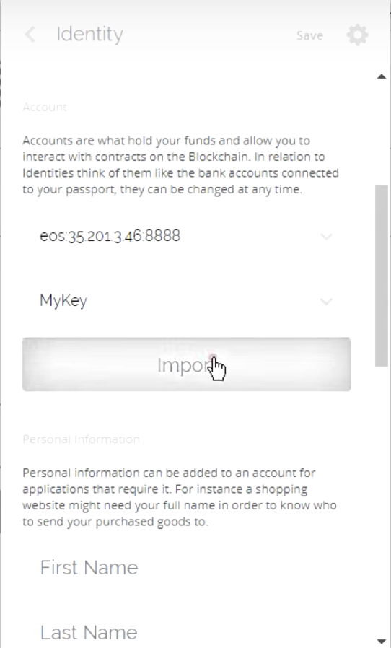Open the eos:35.201.3.46:8888 network dropdown
This screenshot has height=648, width=391.
(x=186, y=236)
